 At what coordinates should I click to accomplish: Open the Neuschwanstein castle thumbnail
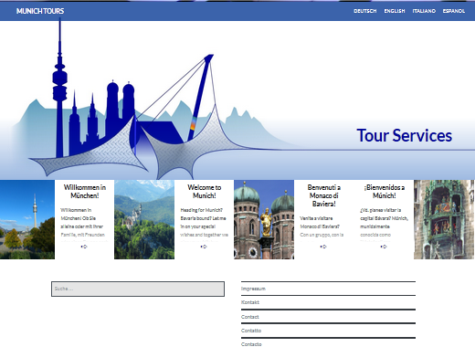click(x=144, y=219)
